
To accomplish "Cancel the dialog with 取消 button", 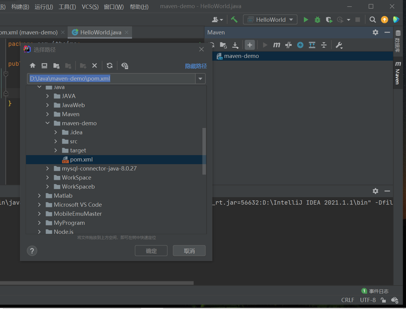I will point(189,251).
